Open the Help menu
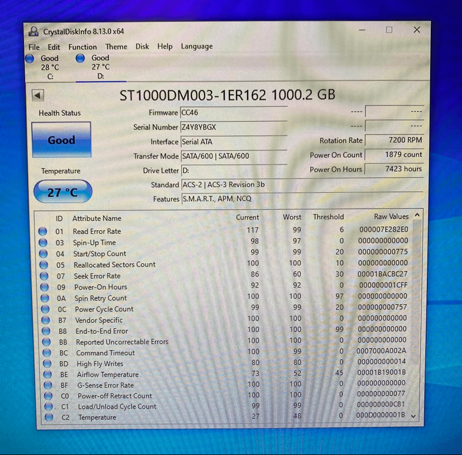462x455 pixels. (165, 46)
